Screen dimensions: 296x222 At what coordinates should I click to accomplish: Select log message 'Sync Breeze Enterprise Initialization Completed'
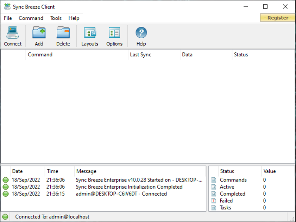tap(129, 187)
